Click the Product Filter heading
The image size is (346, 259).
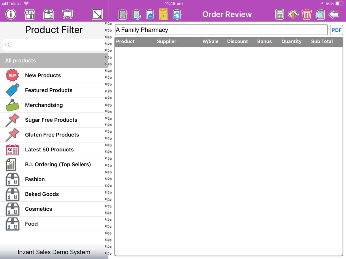point(54,30)
